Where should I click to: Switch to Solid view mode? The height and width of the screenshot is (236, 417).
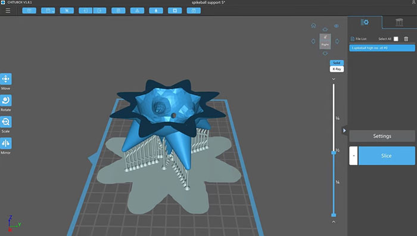coord(337,63)
